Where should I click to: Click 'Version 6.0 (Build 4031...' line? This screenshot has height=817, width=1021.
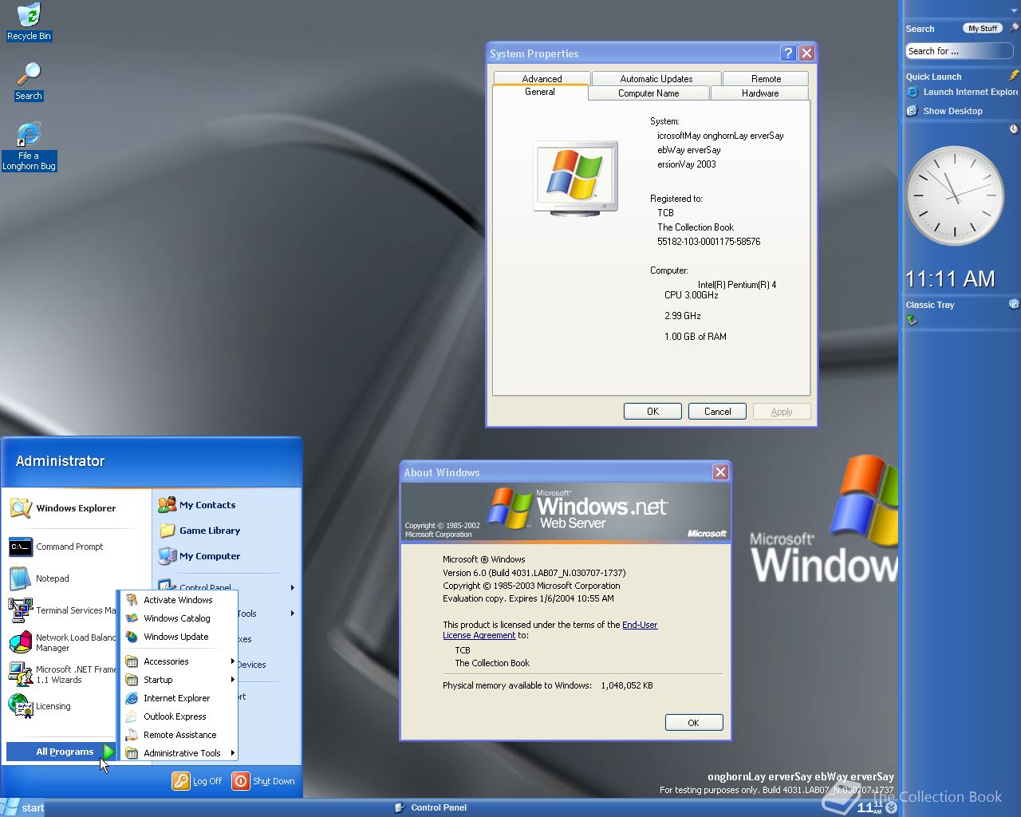tap(534, 573)
